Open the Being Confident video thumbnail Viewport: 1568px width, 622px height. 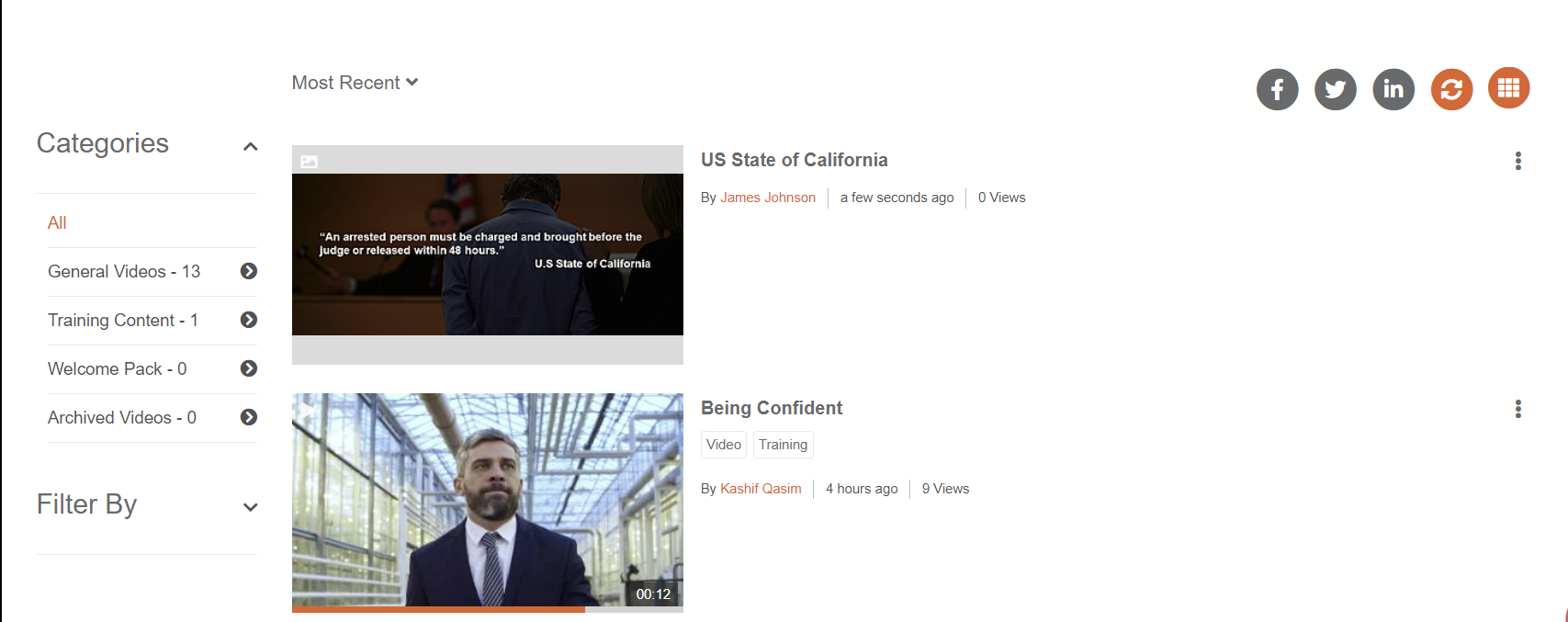coord(487,501)
